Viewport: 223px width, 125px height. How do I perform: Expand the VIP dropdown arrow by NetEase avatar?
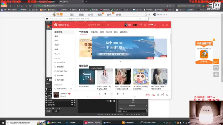(x=138, y=25)
